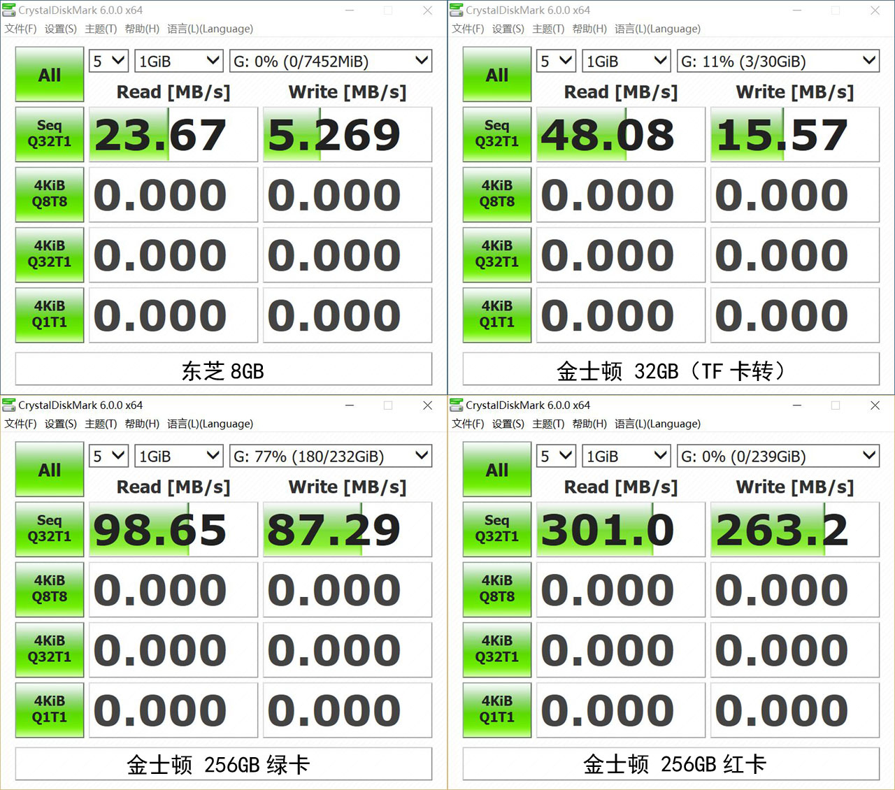The image size is (895, 790).
Task: Click comment field reading 金士顿 256GB 绿卡
Action: (x=224, y=764)
